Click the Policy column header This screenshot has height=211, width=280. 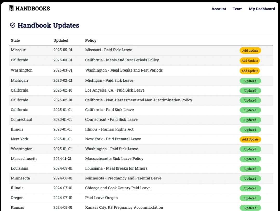pos(91,40)
